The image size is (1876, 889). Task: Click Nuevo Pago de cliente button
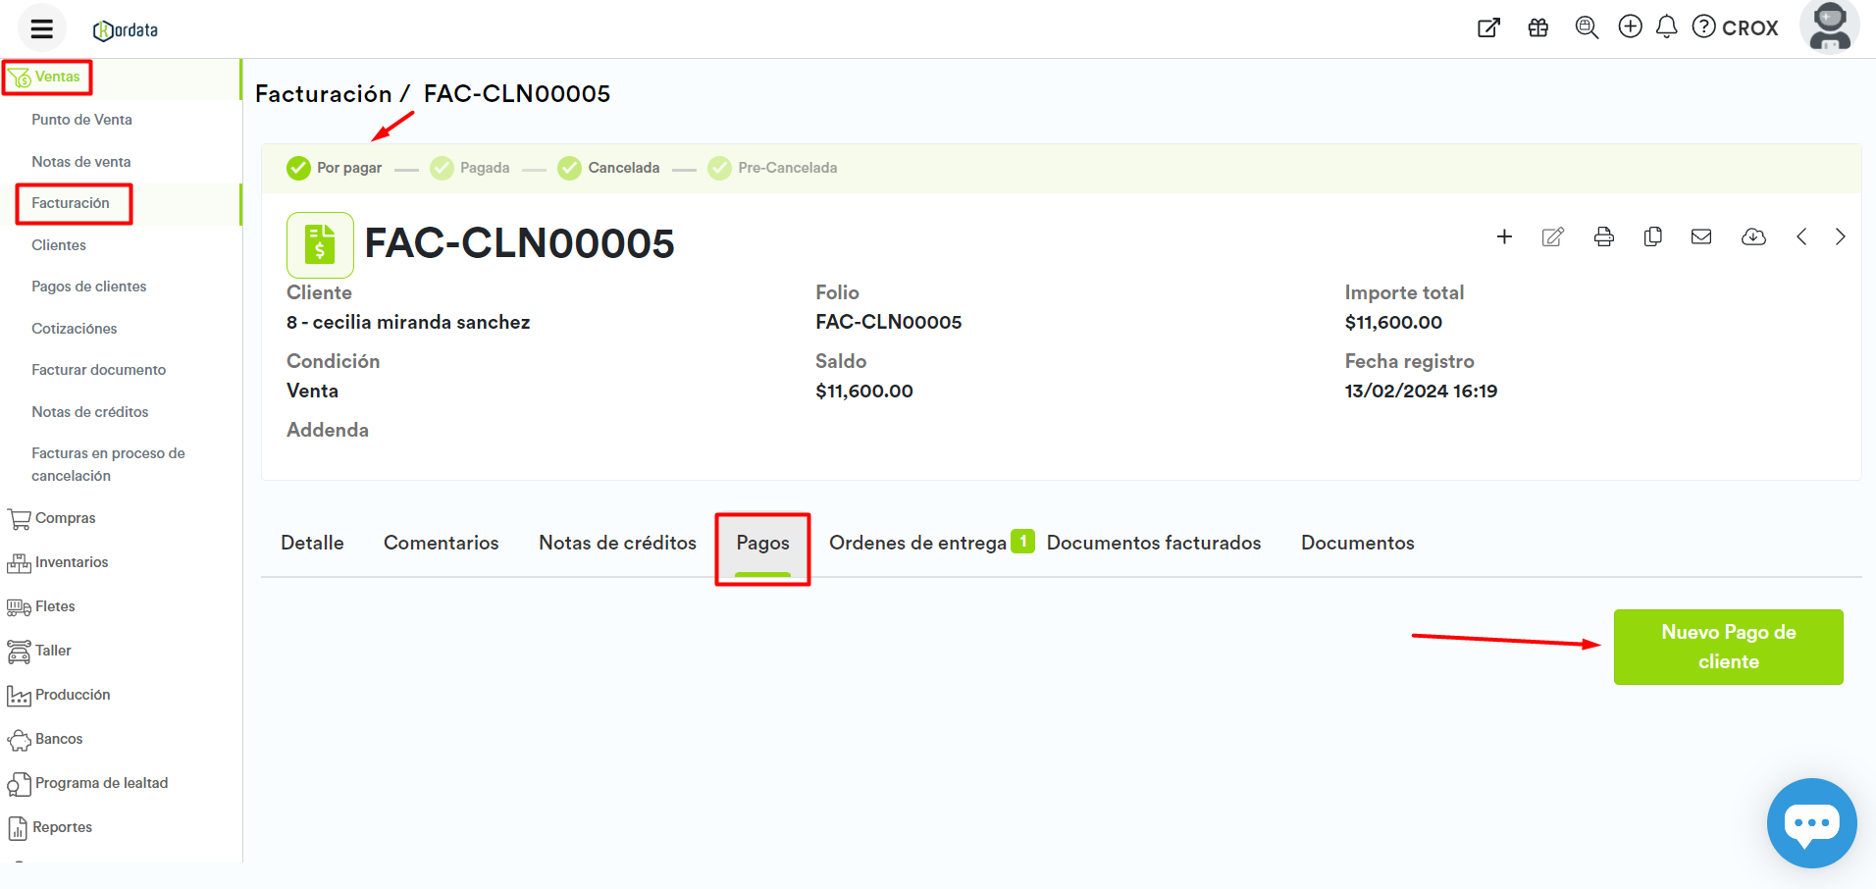pos(1728,647)
